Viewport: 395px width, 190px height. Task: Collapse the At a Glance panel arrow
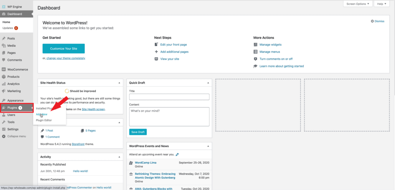click(119, 122)
